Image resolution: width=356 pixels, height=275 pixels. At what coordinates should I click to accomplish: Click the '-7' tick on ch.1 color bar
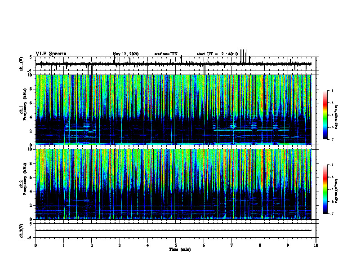(x=332, y=139)
